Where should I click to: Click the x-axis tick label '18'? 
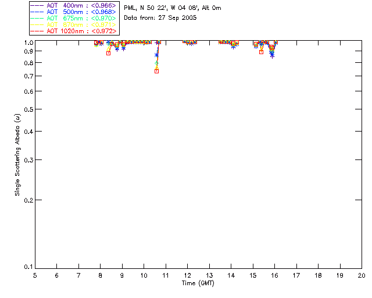point(318,275)
